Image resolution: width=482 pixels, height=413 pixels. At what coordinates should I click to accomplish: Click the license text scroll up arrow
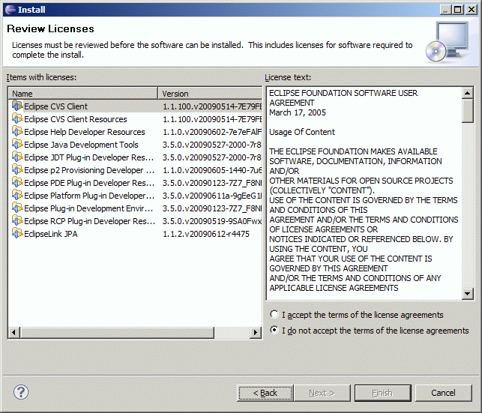click(467, 93)
